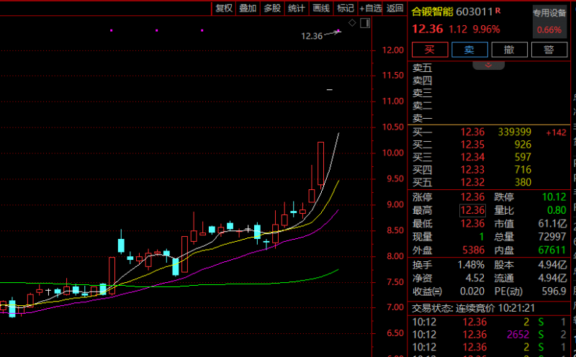The height and width of the screenshot is (357, 576).
Task: Select the 最高 price value box
Action: pos(472,210)
